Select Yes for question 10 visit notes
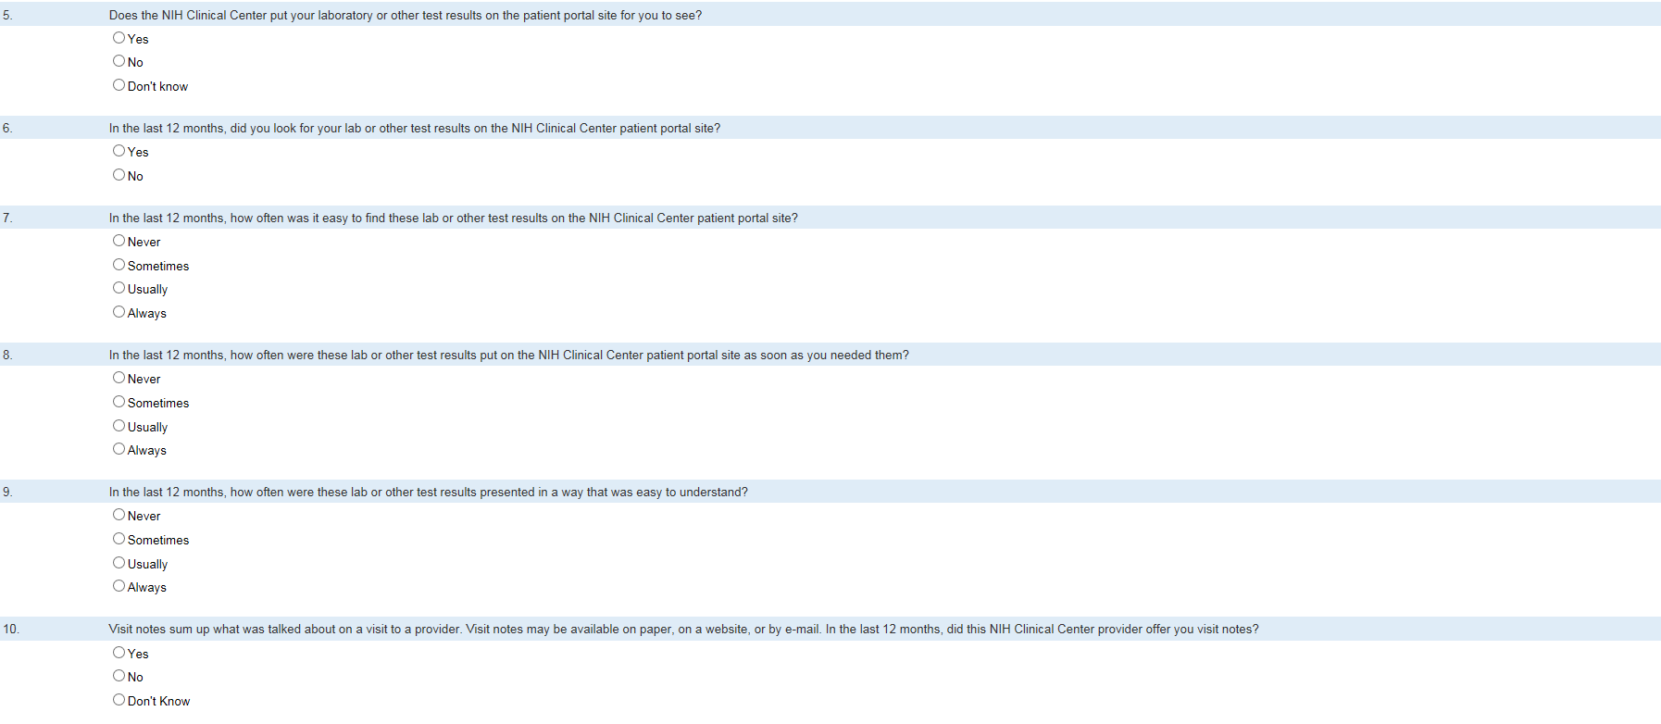The width and height of the screenshot is (1661, 724). (x=119, y=653)
